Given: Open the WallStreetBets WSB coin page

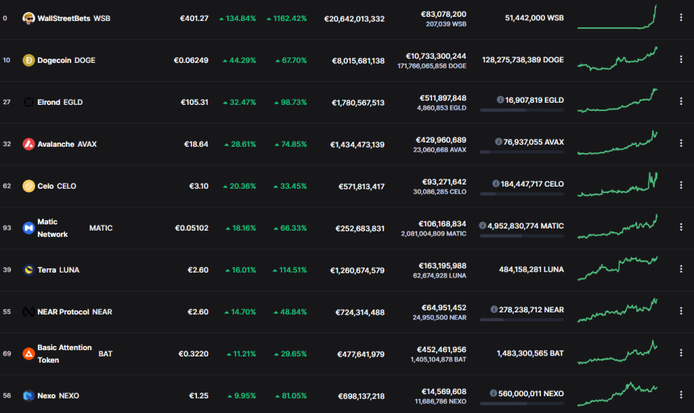Looking at the screenshot, I should coord(73,18).
